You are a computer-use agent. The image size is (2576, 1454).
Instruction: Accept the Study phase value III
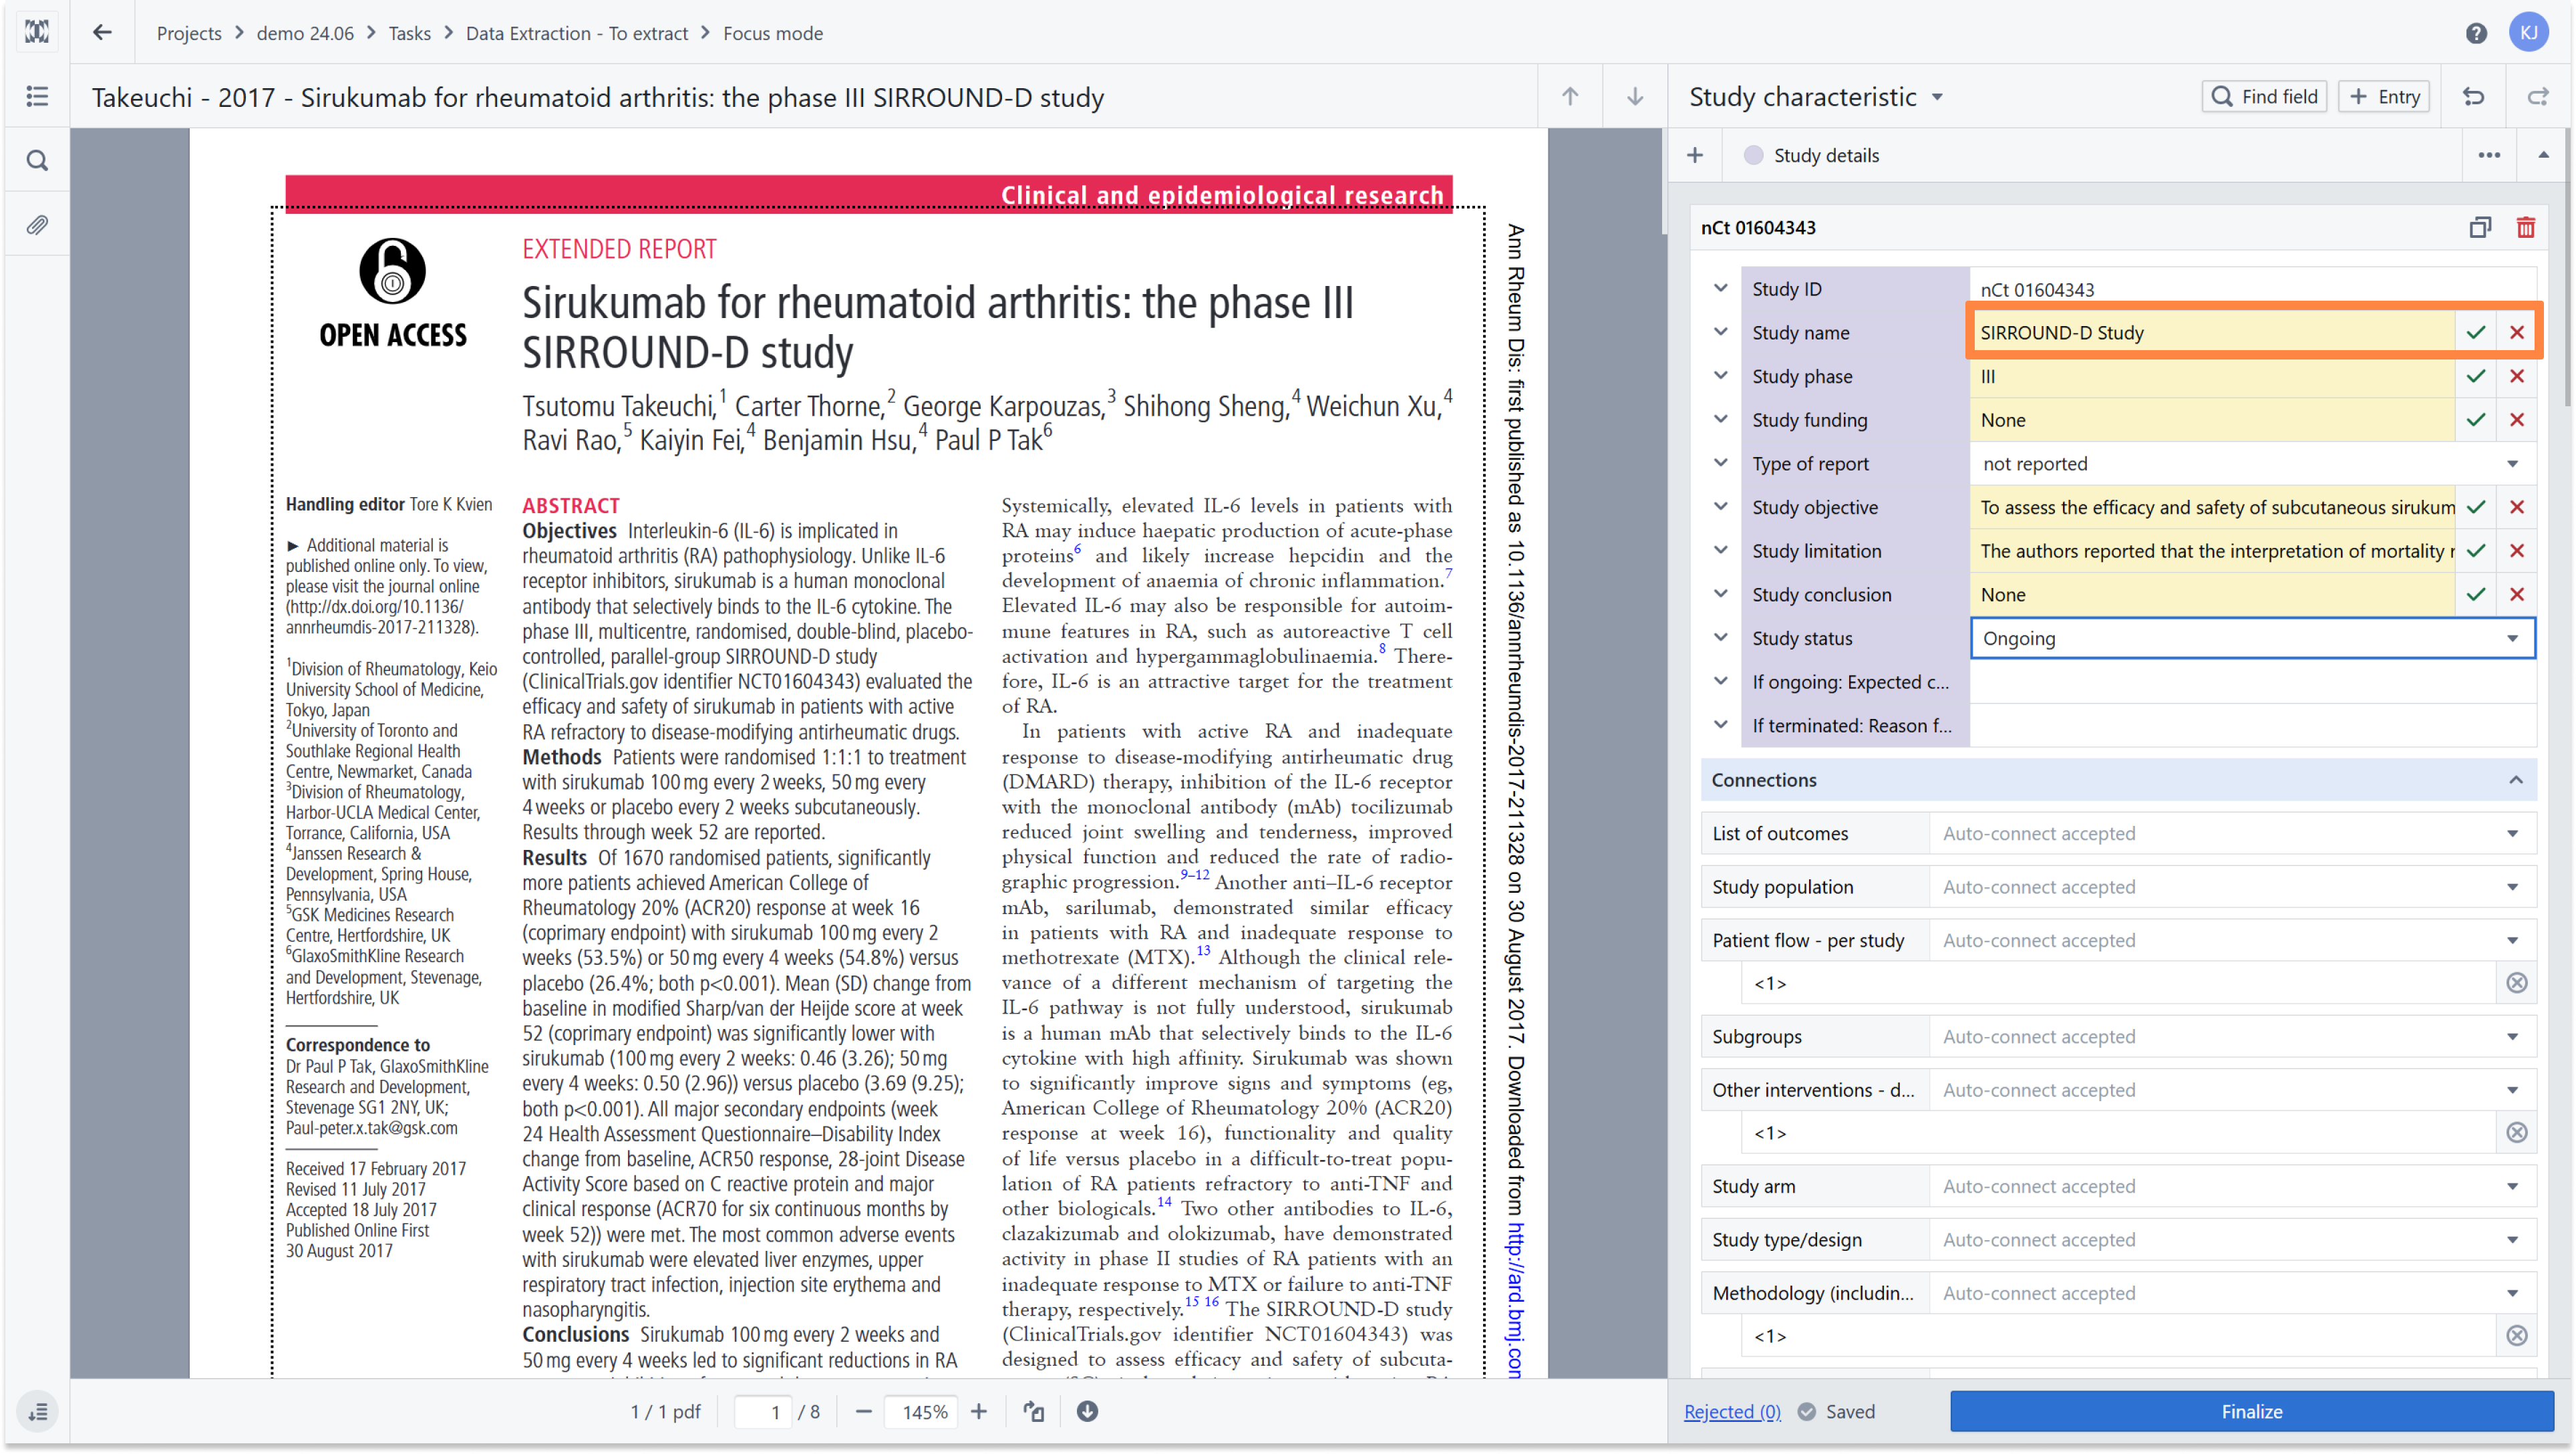2475,376
